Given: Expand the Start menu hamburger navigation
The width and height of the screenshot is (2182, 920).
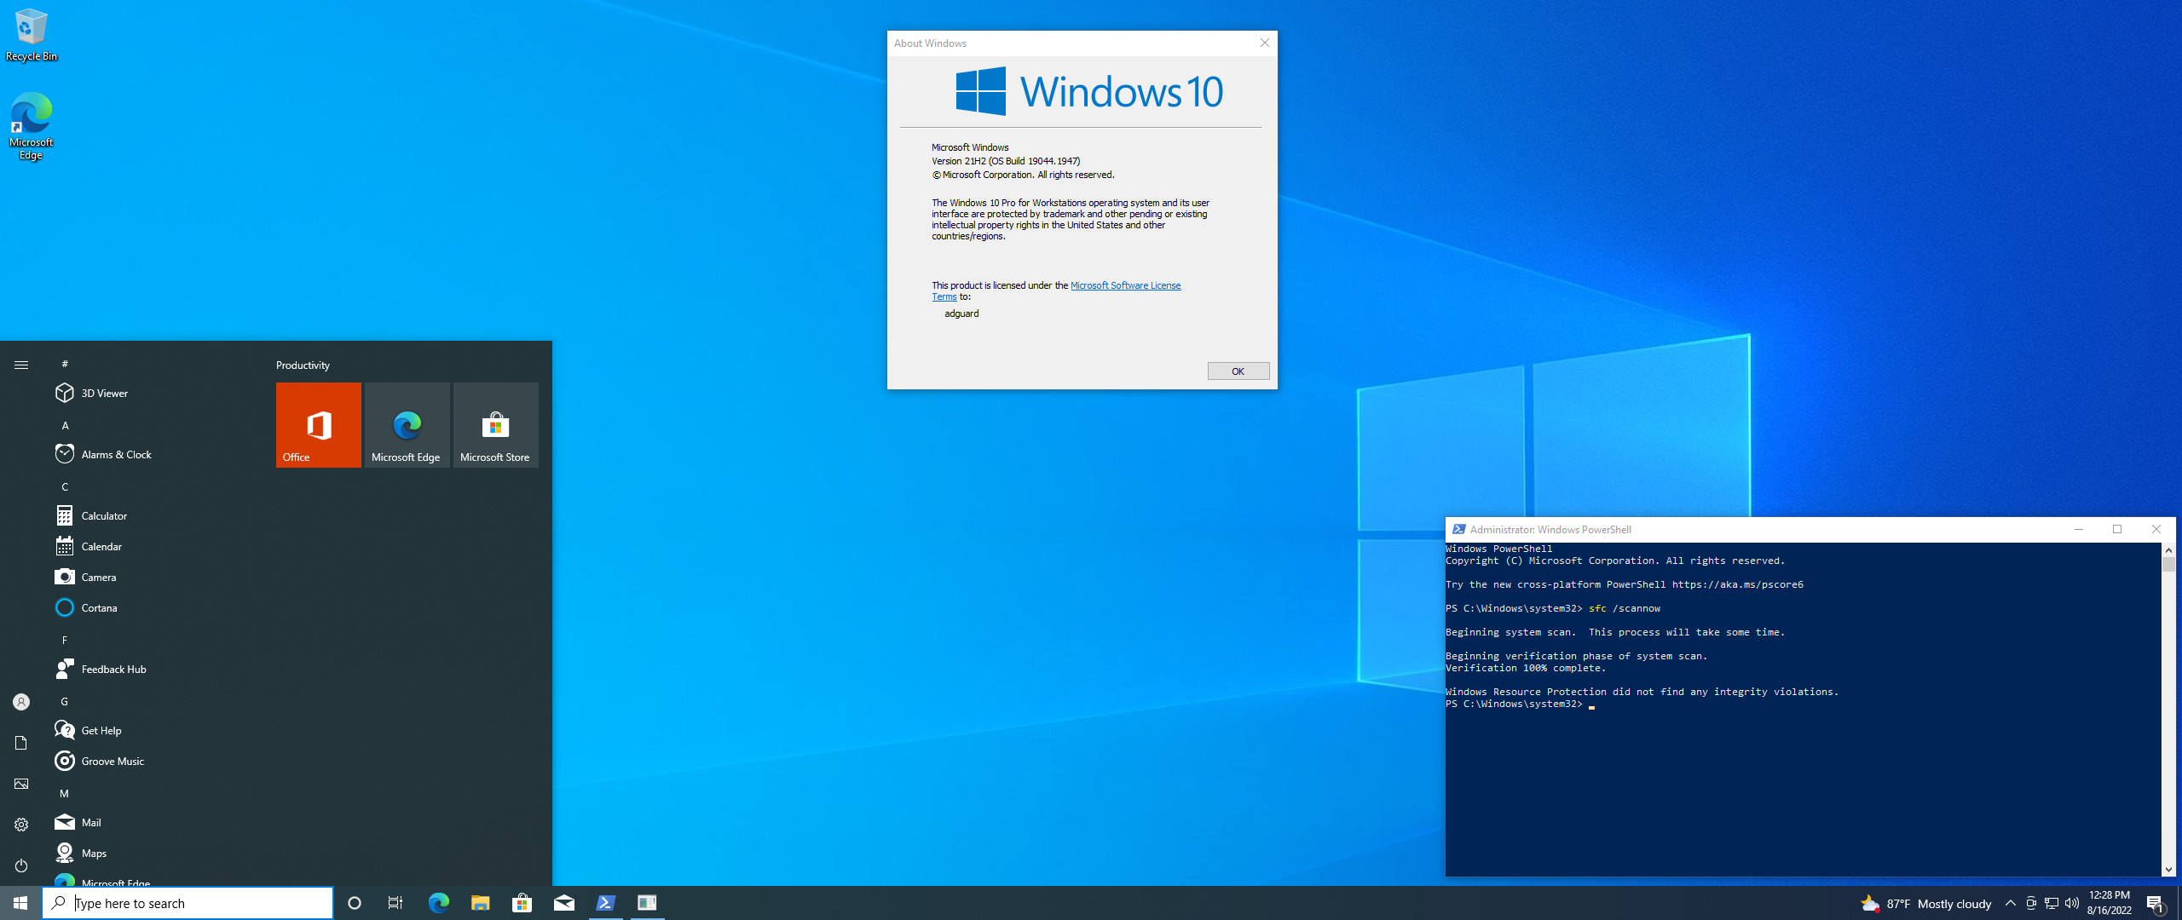Looking at the screenshot, I should tap(21, 365).
